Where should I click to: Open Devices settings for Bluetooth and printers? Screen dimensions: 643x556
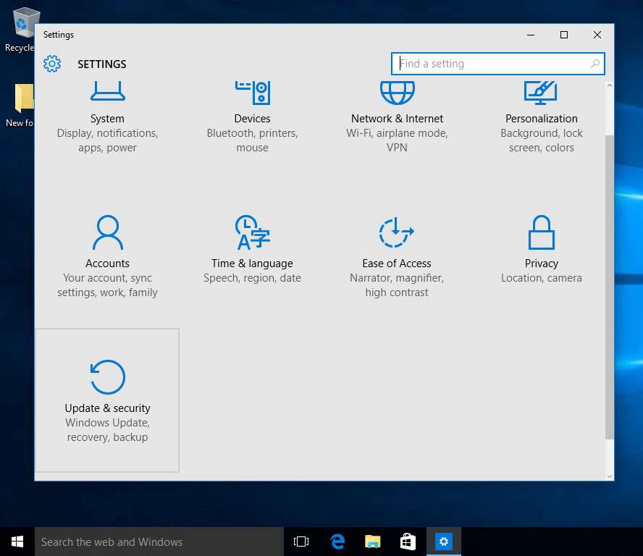click(x=252, y=116)
